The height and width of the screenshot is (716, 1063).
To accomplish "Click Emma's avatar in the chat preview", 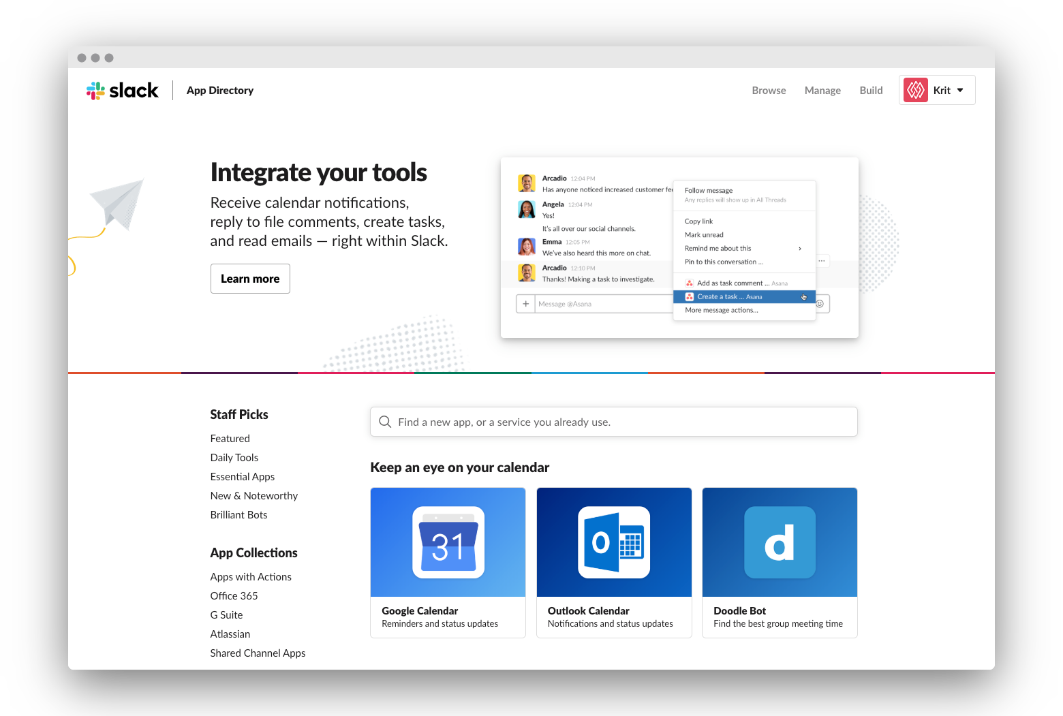I will coord(527,247).
